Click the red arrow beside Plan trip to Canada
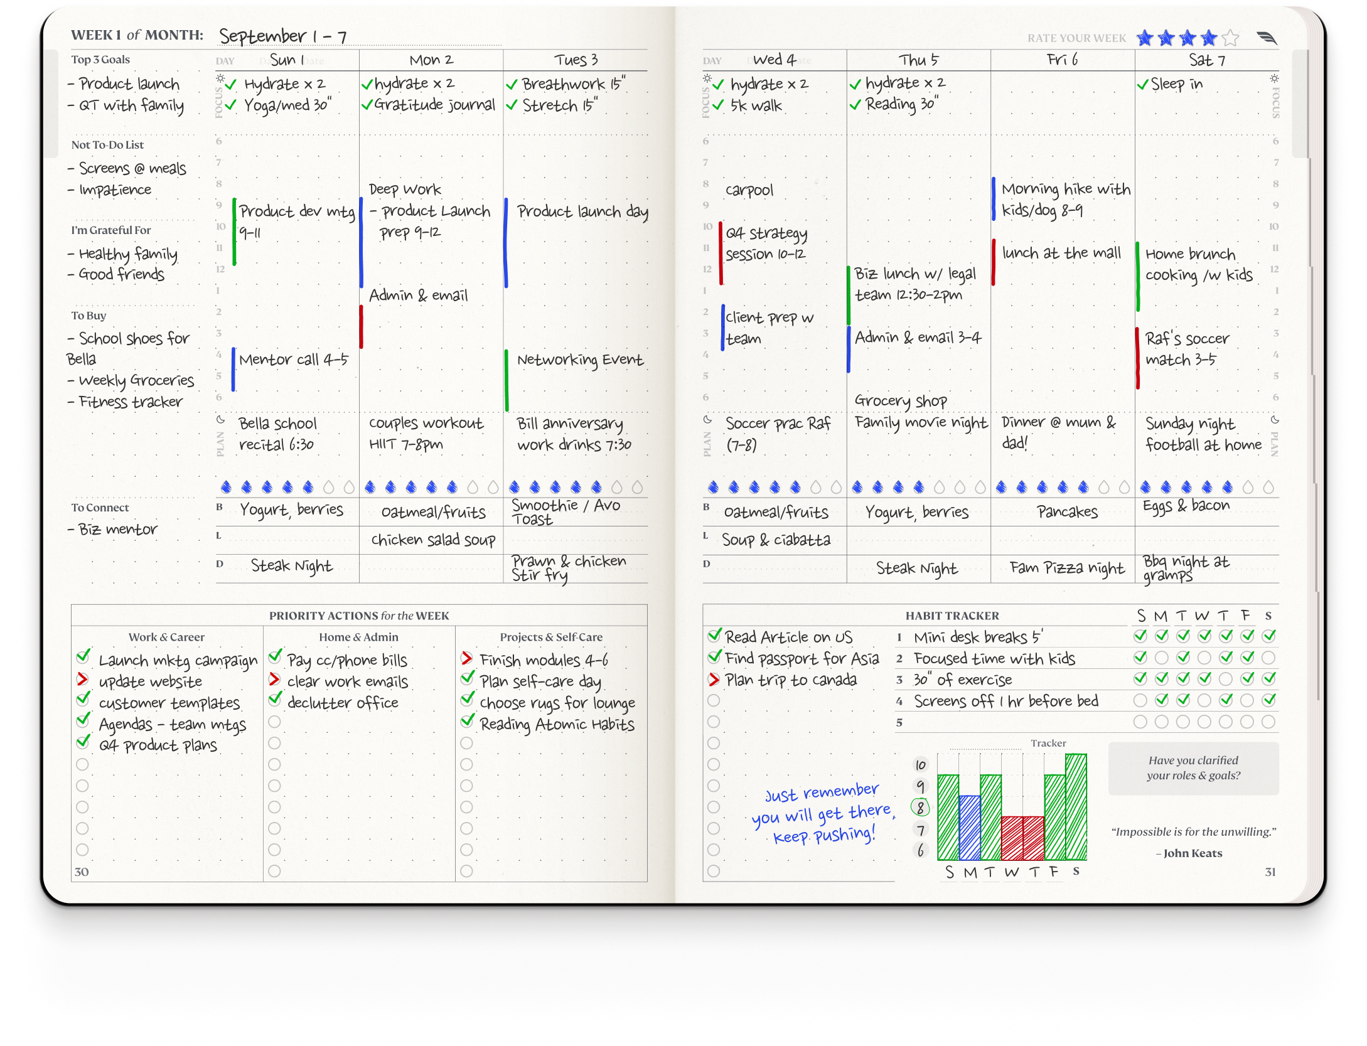The width and height of the screenshot is (1367, 1046). click(x=714, y=679)
